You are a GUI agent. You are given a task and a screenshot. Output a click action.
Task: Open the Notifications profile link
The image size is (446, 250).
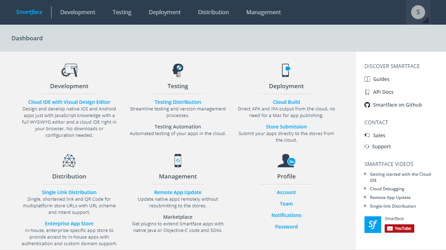[286, 215]
